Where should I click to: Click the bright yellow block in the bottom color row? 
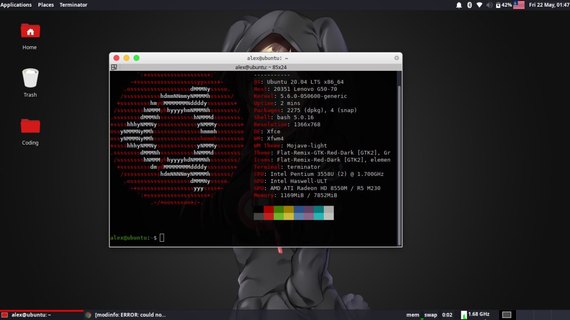[x=289, y=216]
